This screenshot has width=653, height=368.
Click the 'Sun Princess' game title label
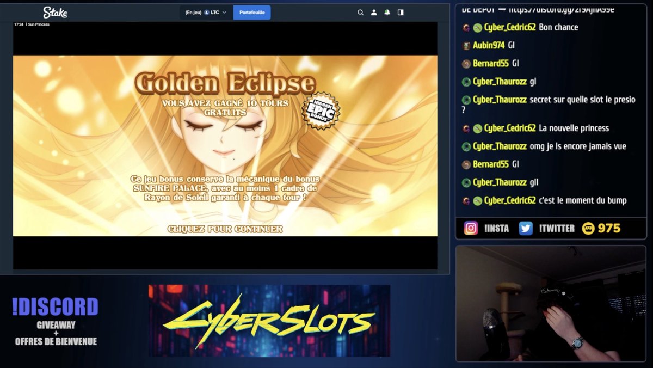[x=39, y=24]
